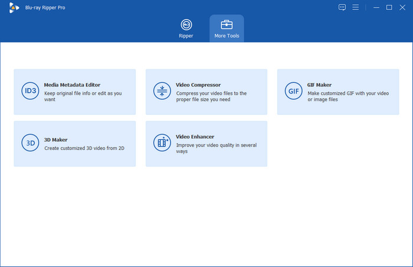Click the 'Create customized 3D video' description
413x267 pixels.
pos(84,148)
